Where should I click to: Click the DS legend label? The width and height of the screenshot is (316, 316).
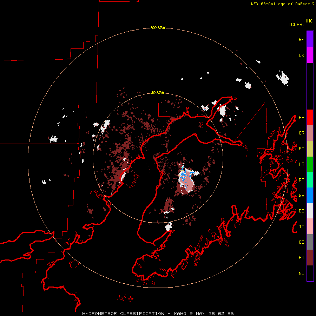[x=301, y=211]
